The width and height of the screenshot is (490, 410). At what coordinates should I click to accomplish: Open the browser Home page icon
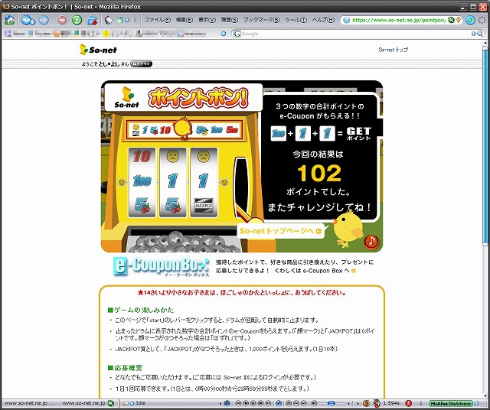tap(9, 20)
